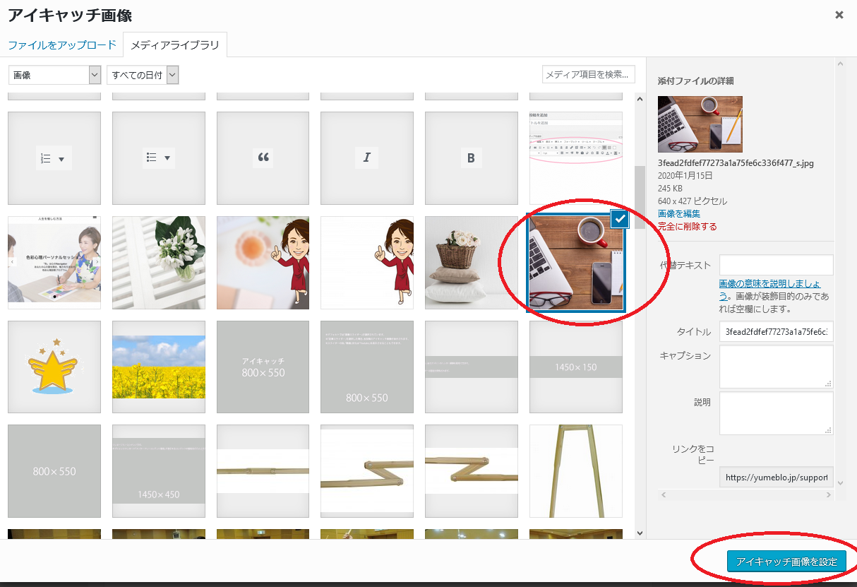Open the 画像 media type filter dropdown
This screenshot has height=587, width=857.
point(55,75)
